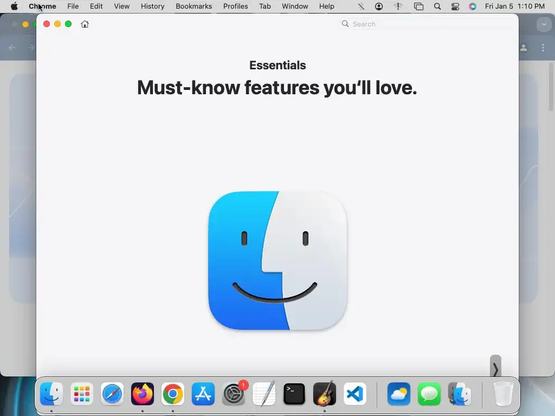Image resolution: width=555 pixels, height=416 pixels.
Task: Switch to Google Chrome in the Dock
Action: (x=173, y=394)
